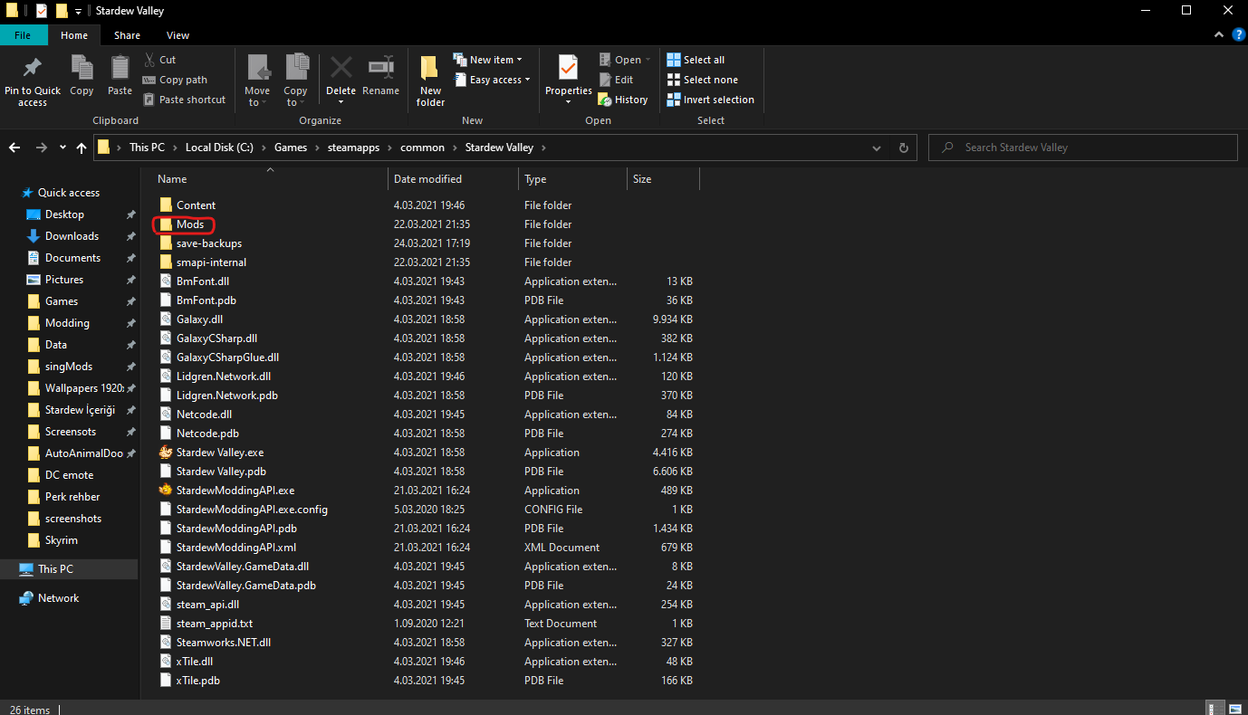
Task: Expand the Open button dropdown
Action: [648, 60]
